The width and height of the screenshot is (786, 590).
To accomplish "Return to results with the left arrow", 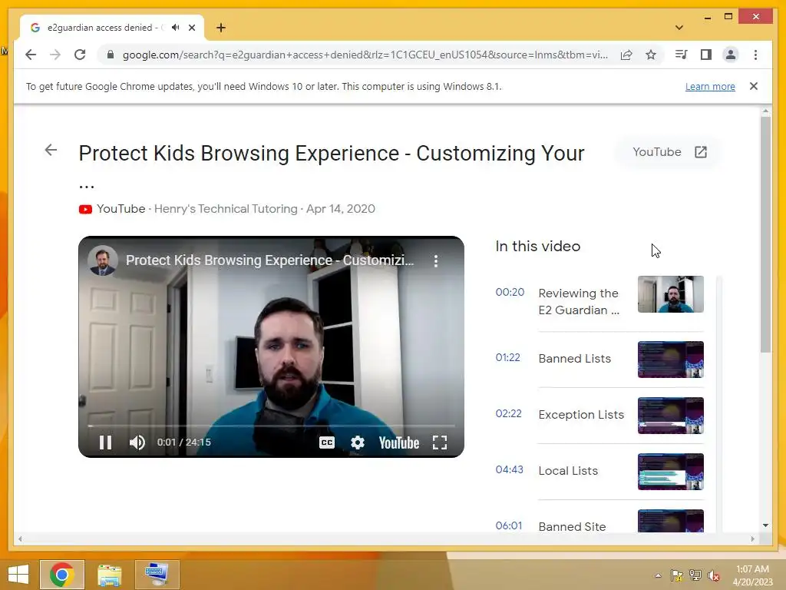I will coord(51,150).
